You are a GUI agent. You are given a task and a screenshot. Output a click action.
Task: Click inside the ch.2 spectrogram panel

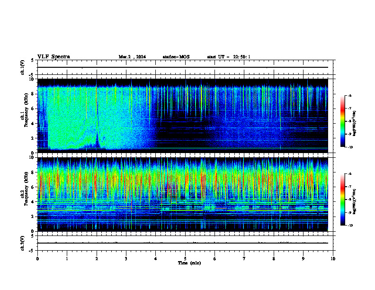pyautogui.click(x=183, y=194)
